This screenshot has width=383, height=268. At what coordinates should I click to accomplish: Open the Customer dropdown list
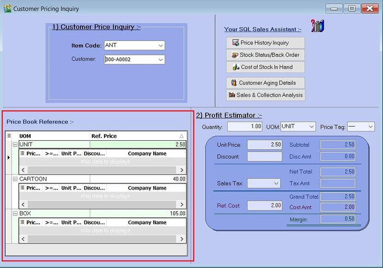point(160,59)
